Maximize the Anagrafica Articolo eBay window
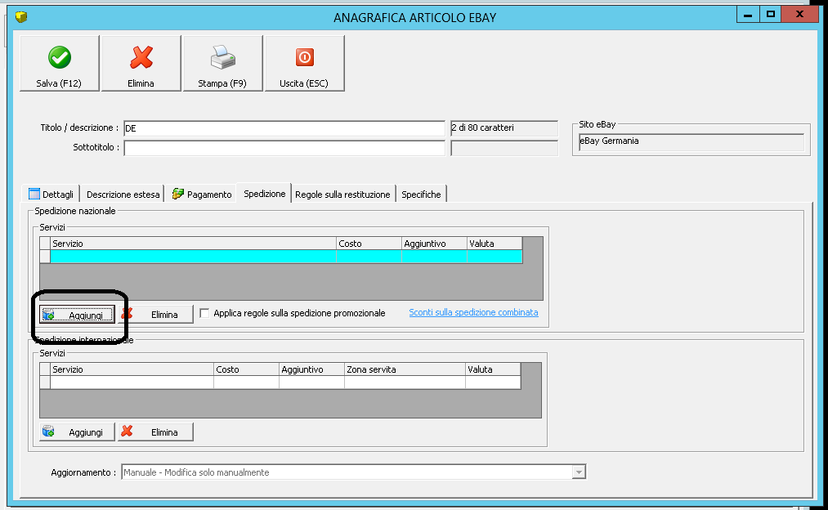Image resolution: width=828 pixels, height=510 pixels. [x=771, y=14]
